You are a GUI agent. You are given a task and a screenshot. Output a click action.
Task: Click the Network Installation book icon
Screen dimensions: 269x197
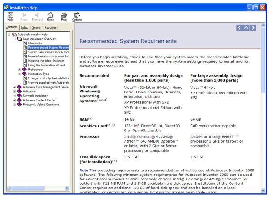19,96
